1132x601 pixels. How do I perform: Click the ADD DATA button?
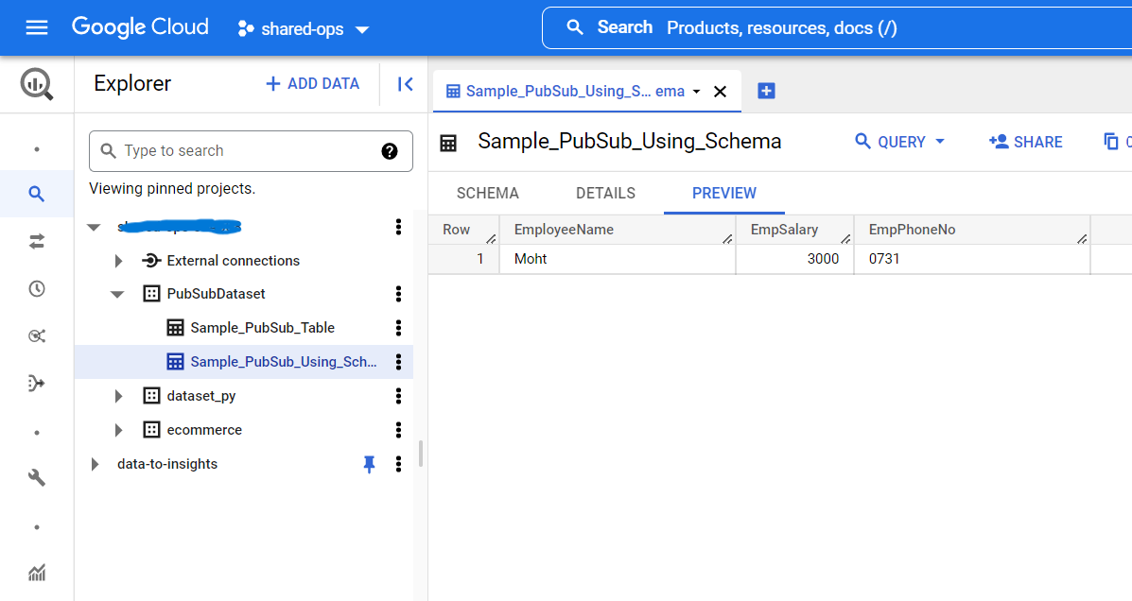coord(312,84)
